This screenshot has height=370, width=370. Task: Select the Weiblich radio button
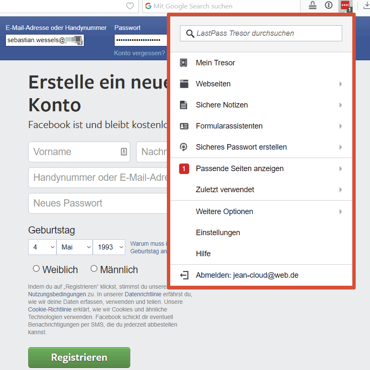coord(36,268)
